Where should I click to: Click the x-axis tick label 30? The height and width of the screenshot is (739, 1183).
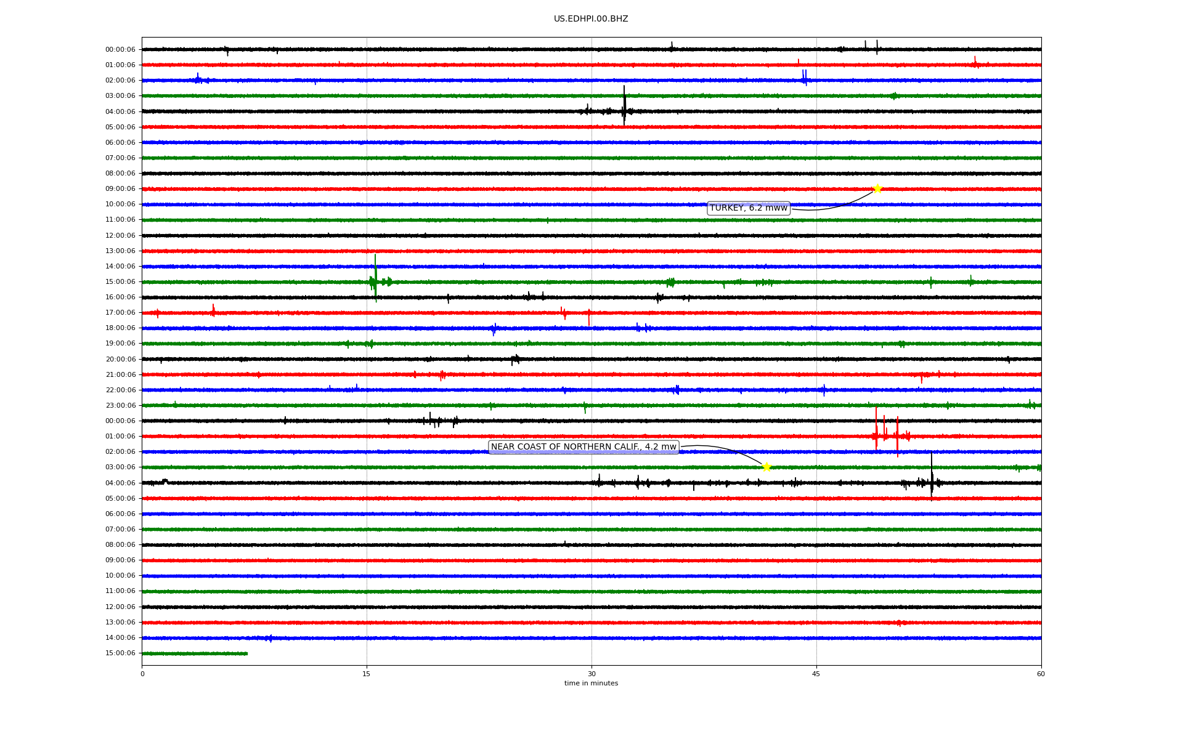(x=591, y=674)
